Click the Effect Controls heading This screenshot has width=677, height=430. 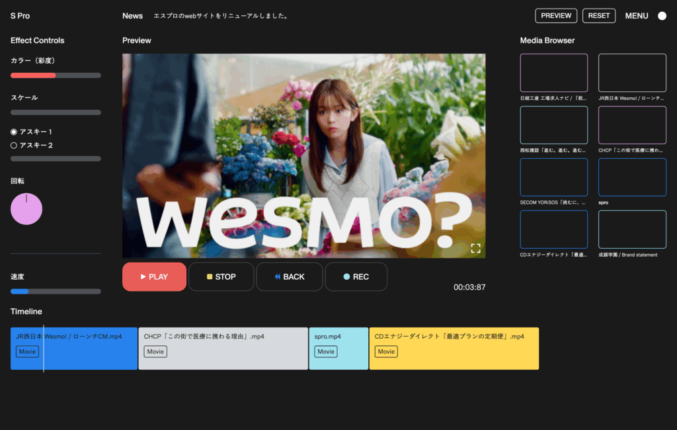tap(38, 40)
